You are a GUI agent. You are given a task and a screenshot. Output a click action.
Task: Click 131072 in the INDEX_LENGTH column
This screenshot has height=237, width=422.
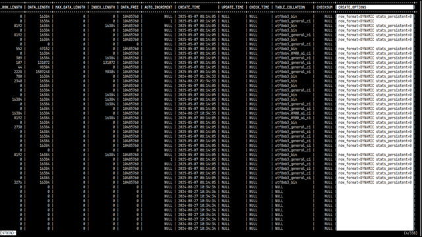point(109,63)
